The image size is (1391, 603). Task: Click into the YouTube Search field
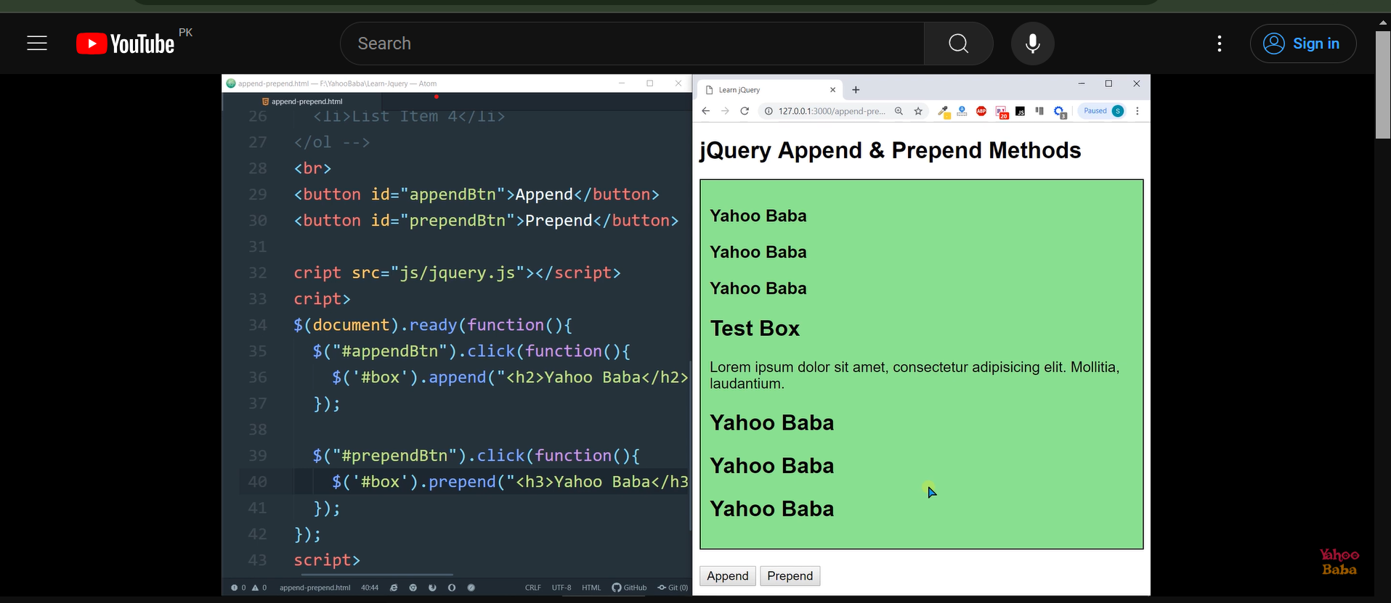(x=632, y=44)
